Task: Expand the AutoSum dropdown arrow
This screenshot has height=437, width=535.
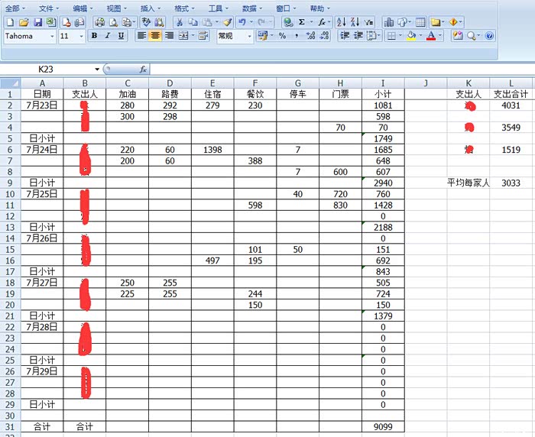Action: tap(311, 22)
